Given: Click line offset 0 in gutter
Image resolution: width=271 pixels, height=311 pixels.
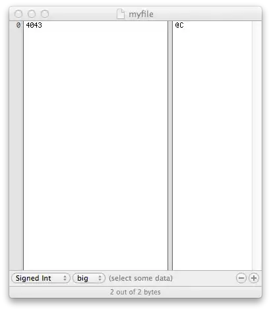Looking at the screenshot, I should coord(18,25).
